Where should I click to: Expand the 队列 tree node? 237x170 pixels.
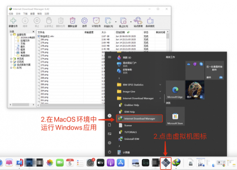click(x=11, y=68)
